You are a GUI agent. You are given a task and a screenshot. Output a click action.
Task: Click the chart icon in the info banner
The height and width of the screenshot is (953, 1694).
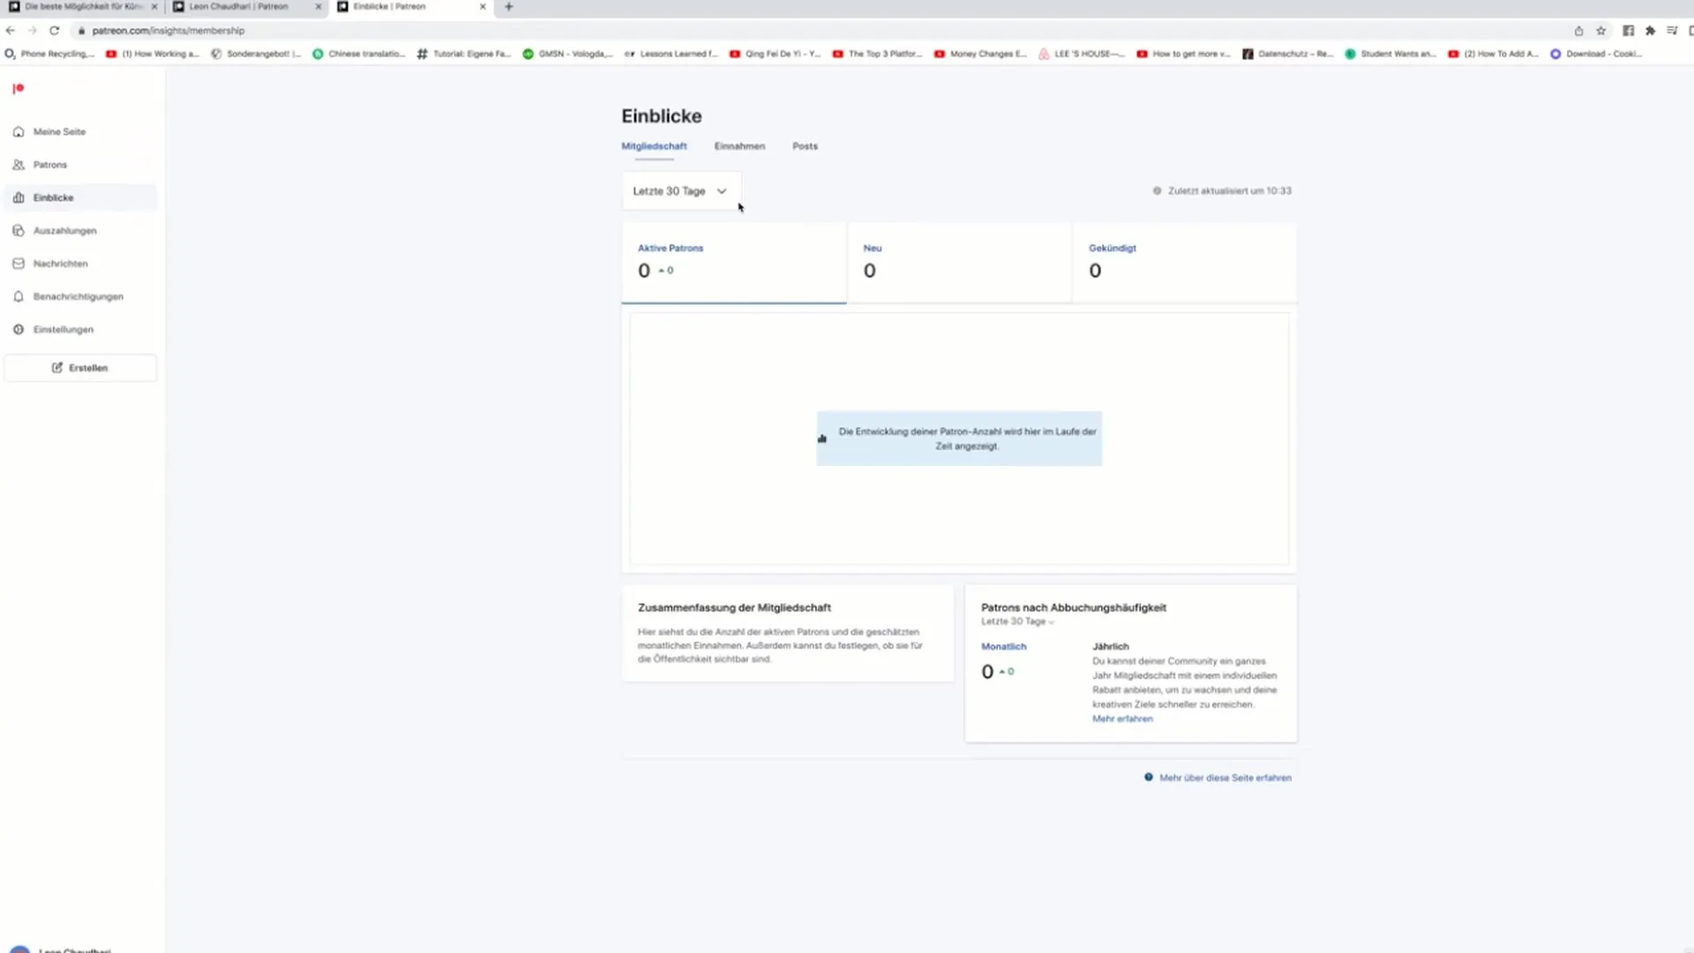(822, 439)
